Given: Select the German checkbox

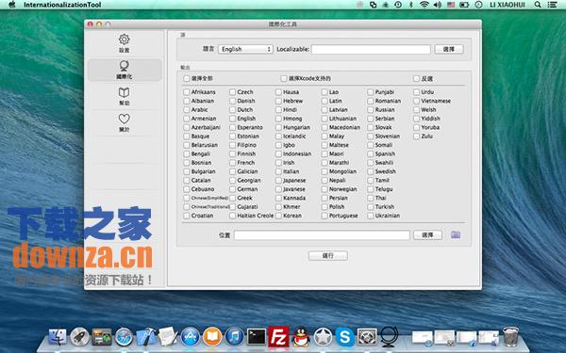Looking at the screenshot, I should (232, 189).
